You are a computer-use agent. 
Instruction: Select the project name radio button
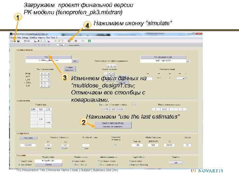pos(19,161)
